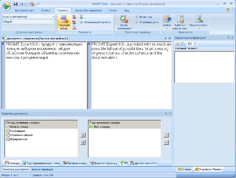236x178 pixels.
Task: Click the green-marked icon above Мгновенный перевод
Action: 81,17
